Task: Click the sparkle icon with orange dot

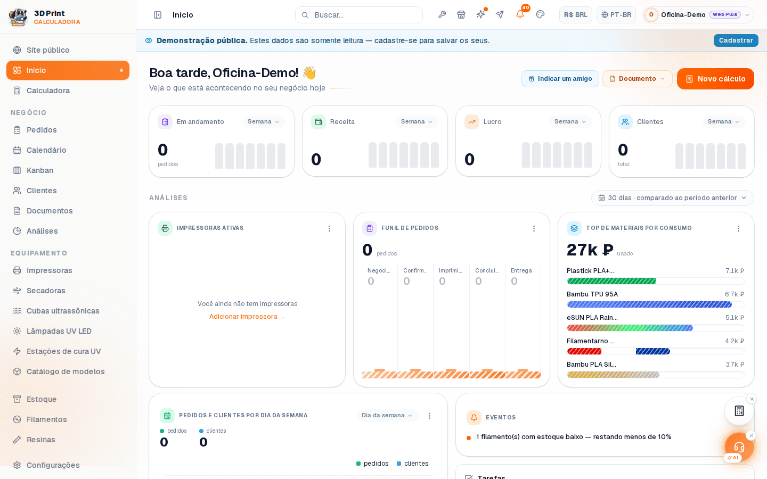Action: (480, 15)
